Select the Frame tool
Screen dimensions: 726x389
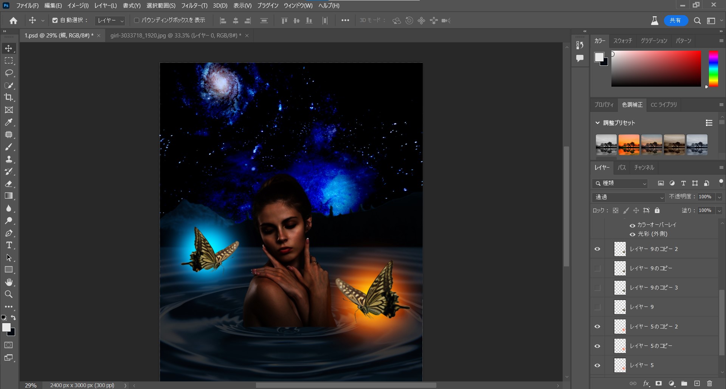tap(9, 110)
